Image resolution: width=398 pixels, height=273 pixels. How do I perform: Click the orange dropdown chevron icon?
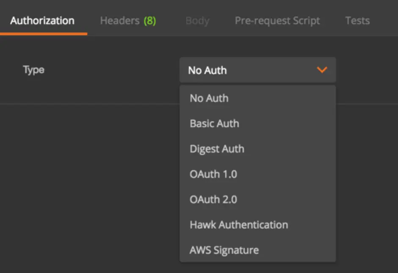tap(322, 70)
